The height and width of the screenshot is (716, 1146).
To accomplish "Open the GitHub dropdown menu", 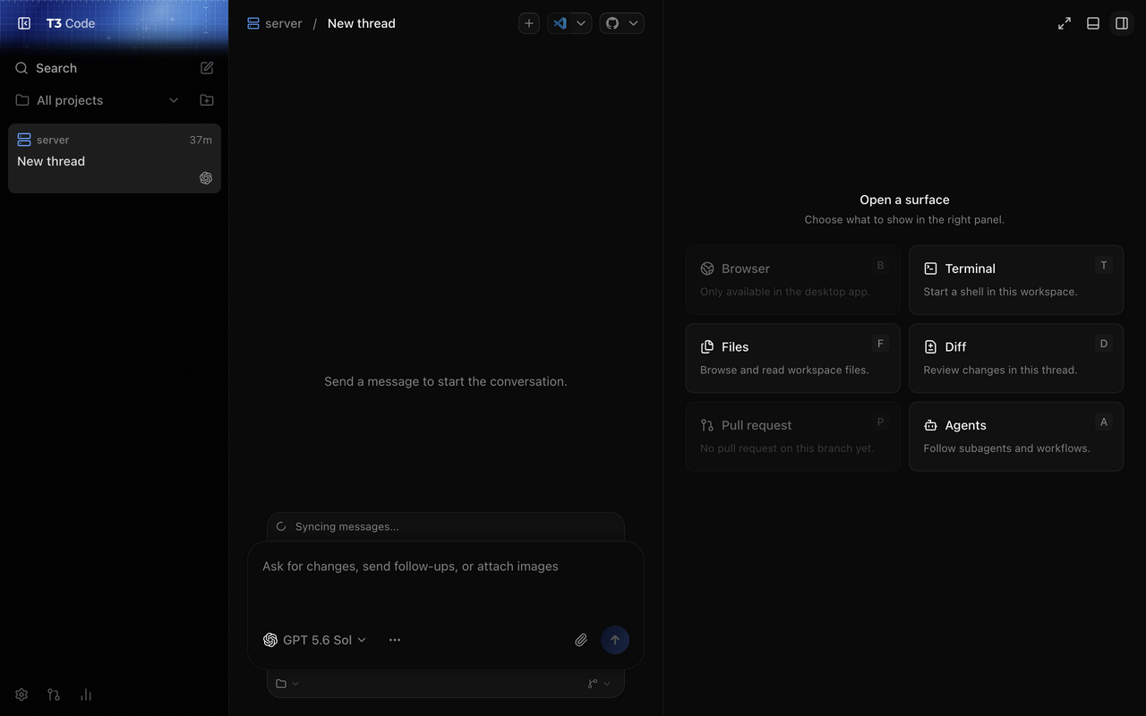I will 622,23.
